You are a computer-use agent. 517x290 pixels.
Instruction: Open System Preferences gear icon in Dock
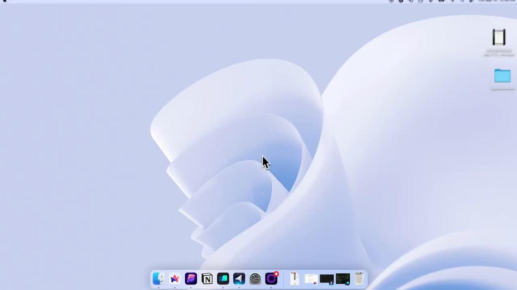click(255, 278)
